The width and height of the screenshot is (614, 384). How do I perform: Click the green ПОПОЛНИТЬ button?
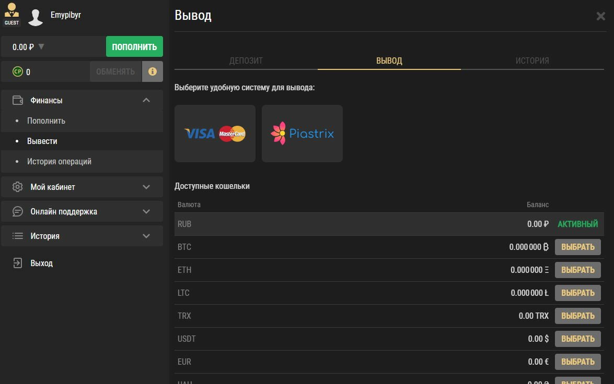point(134,46)
